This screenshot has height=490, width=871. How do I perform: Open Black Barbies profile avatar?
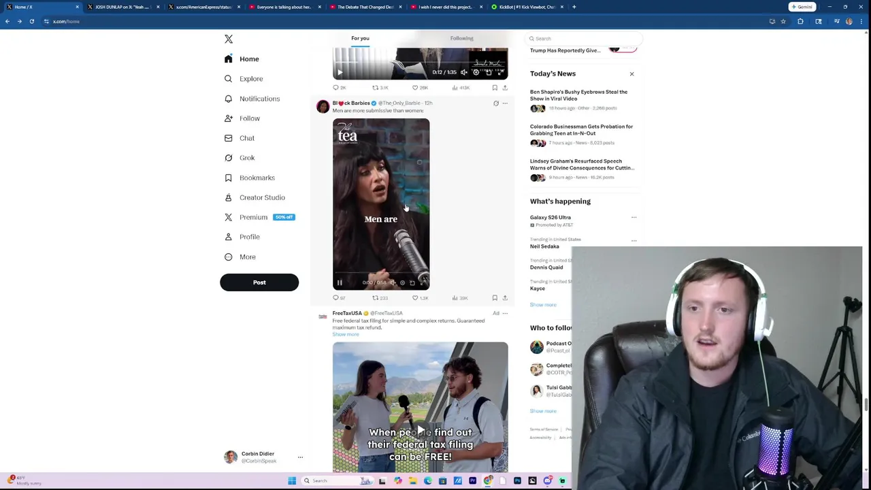coord(323,106)
